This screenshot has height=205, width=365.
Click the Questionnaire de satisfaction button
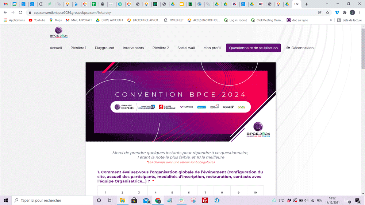pyautogui.click(x=253, y=48)
